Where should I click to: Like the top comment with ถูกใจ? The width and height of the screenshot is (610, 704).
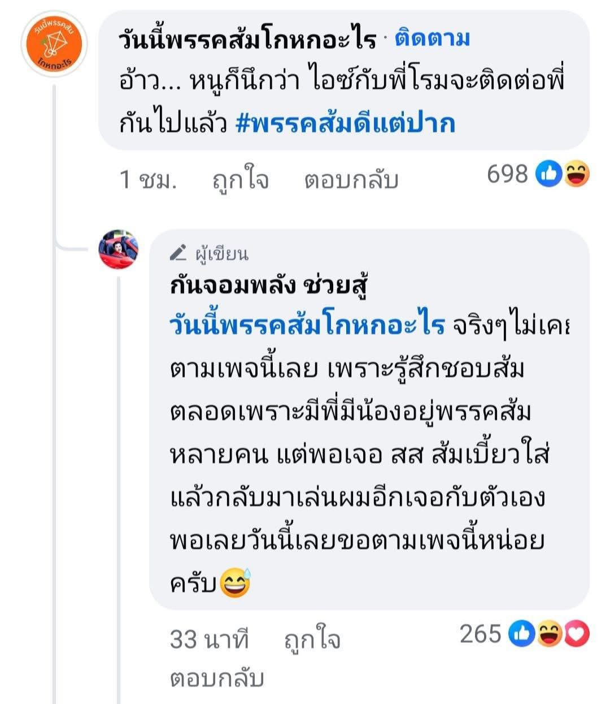240,180
